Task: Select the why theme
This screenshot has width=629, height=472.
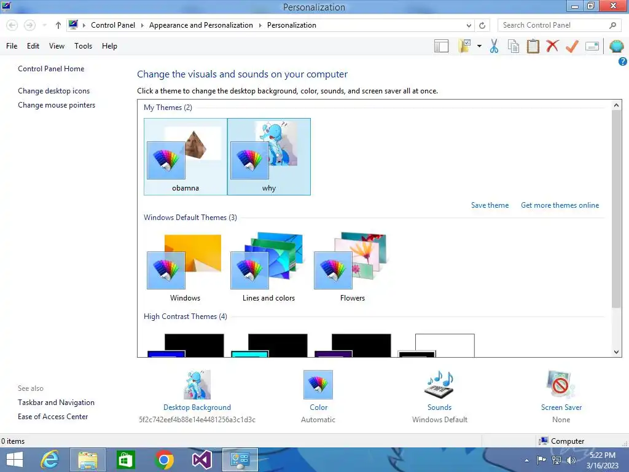Action: click(x=269, y=157)
